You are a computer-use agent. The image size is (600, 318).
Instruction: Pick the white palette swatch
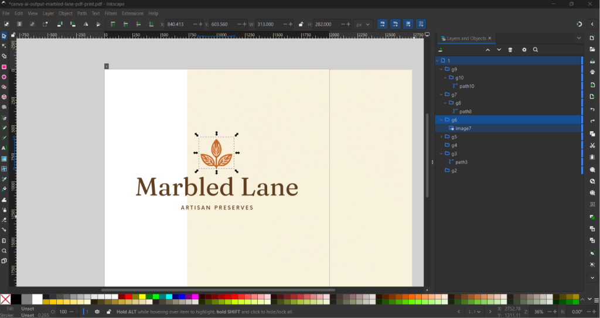[x=37, y=299]
